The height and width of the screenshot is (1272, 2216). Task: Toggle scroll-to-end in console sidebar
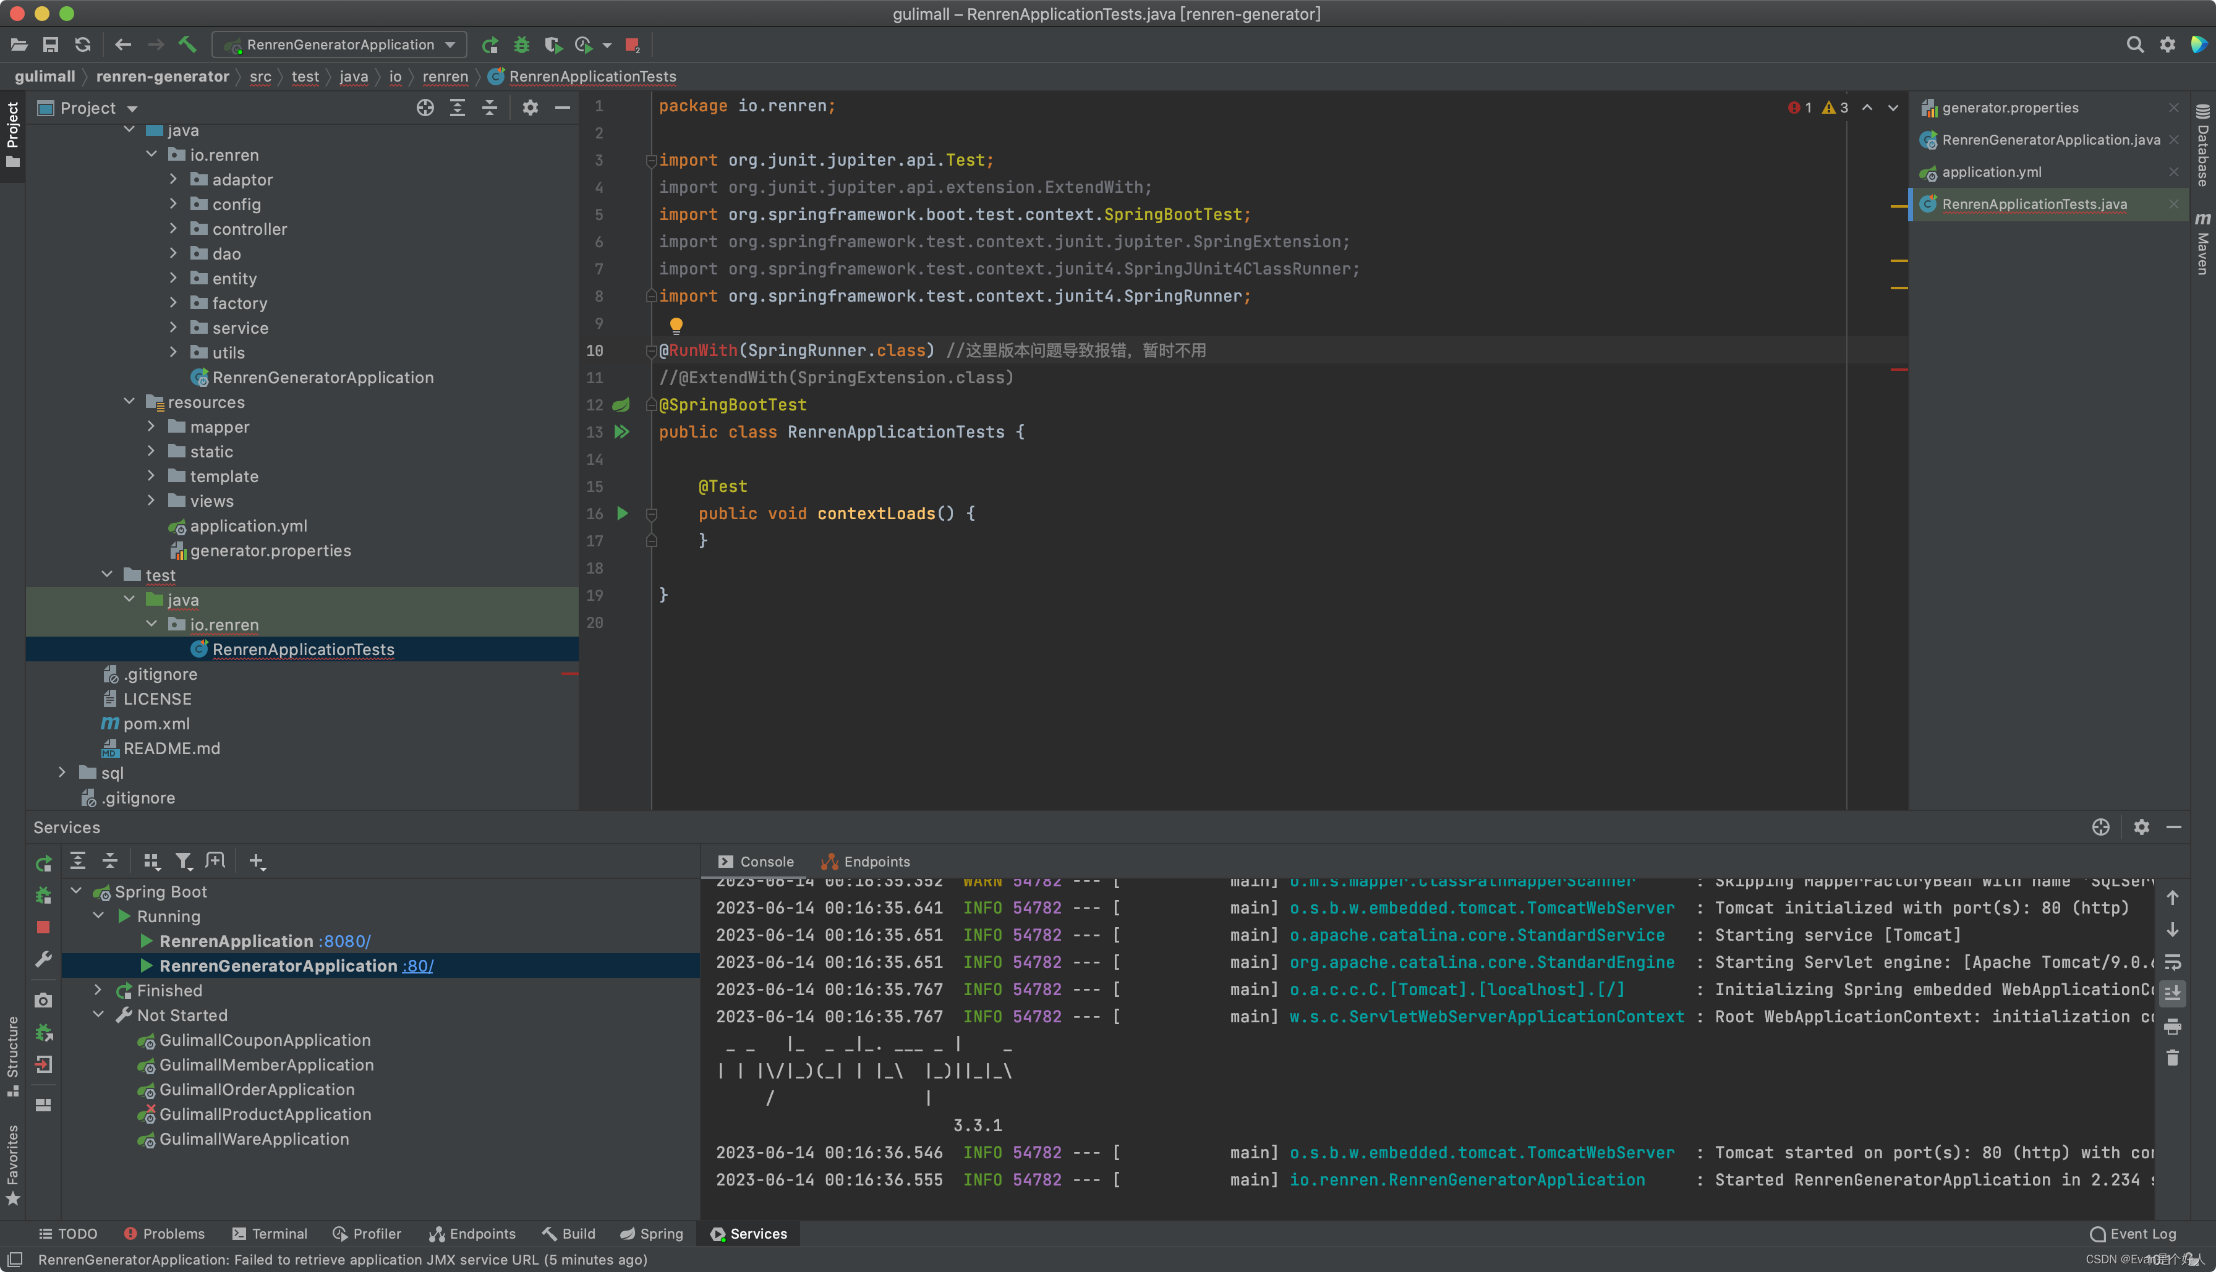coord(2172,993)
